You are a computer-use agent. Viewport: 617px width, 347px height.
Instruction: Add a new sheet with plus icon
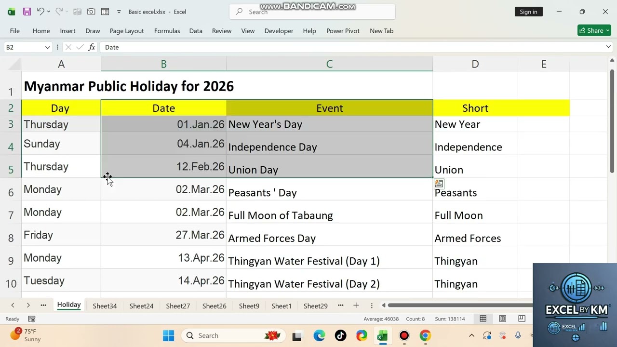356,305
